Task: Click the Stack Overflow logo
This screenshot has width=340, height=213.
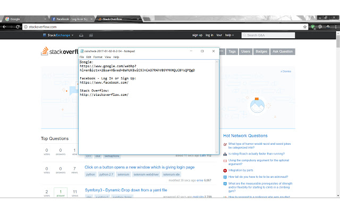Action: click(59, 51)
